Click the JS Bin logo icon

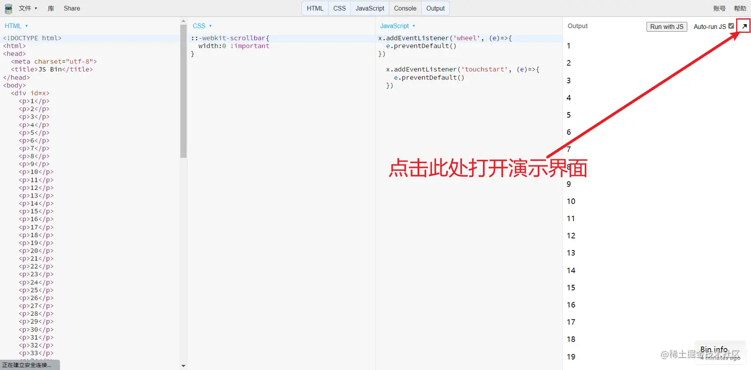click(8, 8)
